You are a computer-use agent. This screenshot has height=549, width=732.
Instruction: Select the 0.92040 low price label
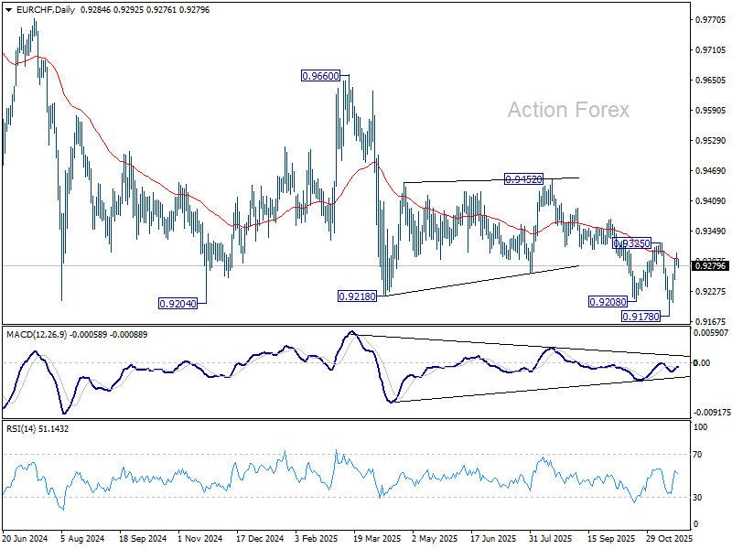tap(178, 304)
